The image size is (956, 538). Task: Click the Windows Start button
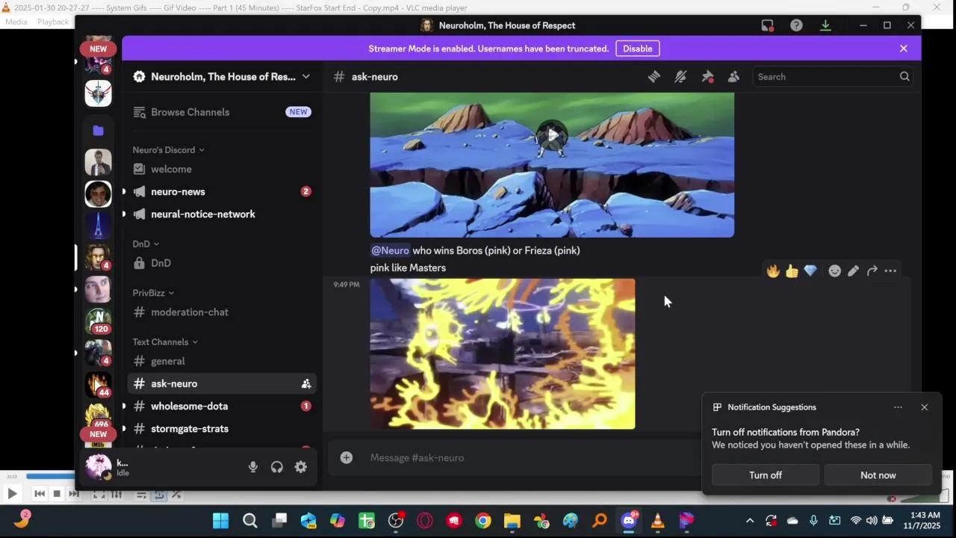(221, 521)
